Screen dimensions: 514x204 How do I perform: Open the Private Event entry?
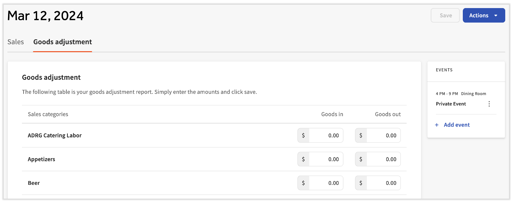(451, 104)
